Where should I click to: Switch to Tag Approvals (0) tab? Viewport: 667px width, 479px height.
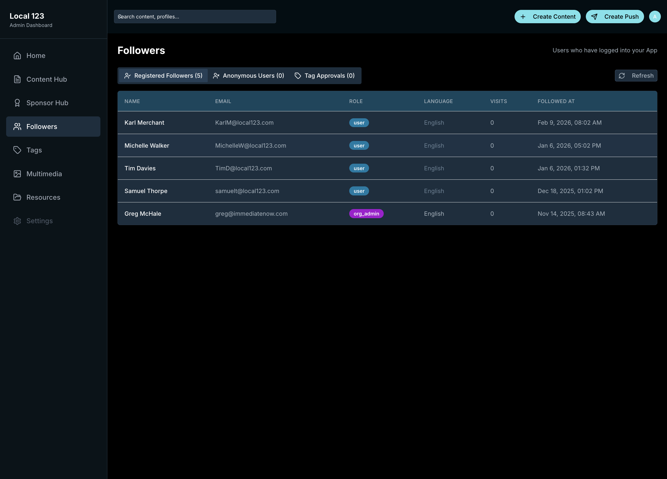tap(324, 76)
